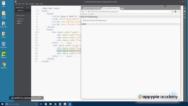Open the Events bookmark
Image resolution: width=188 pixels, height=106 pixels.
tap(91, 14)
